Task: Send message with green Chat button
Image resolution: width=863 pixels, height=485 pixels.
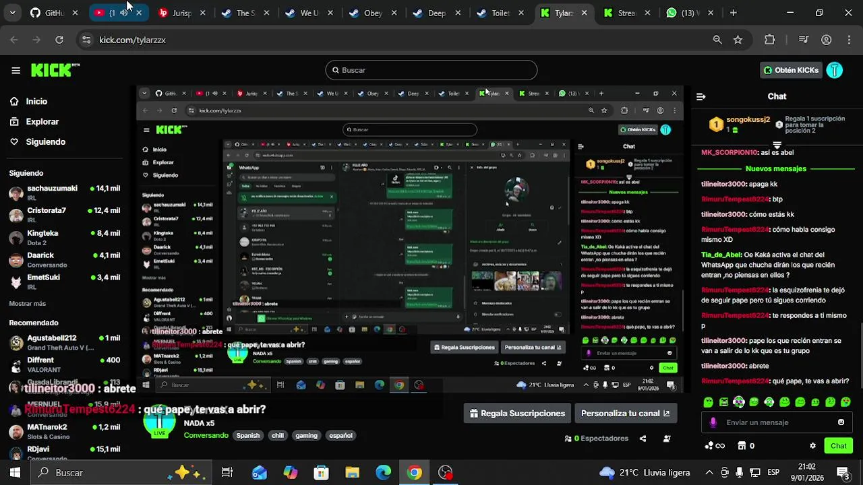Action: click(x=839, y=446)
